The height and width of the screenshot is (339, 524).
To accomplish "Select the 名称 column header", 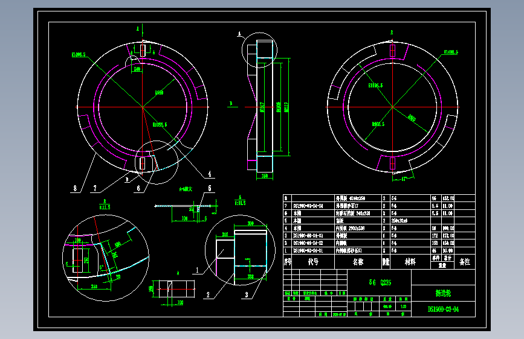I will 358,262.
